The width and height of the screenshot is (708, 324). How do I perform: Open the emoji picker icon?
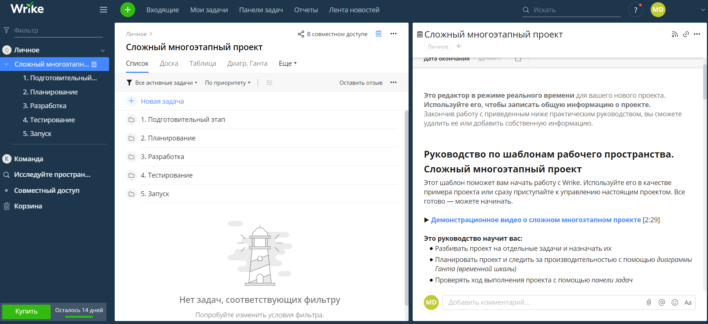point(675,302)
